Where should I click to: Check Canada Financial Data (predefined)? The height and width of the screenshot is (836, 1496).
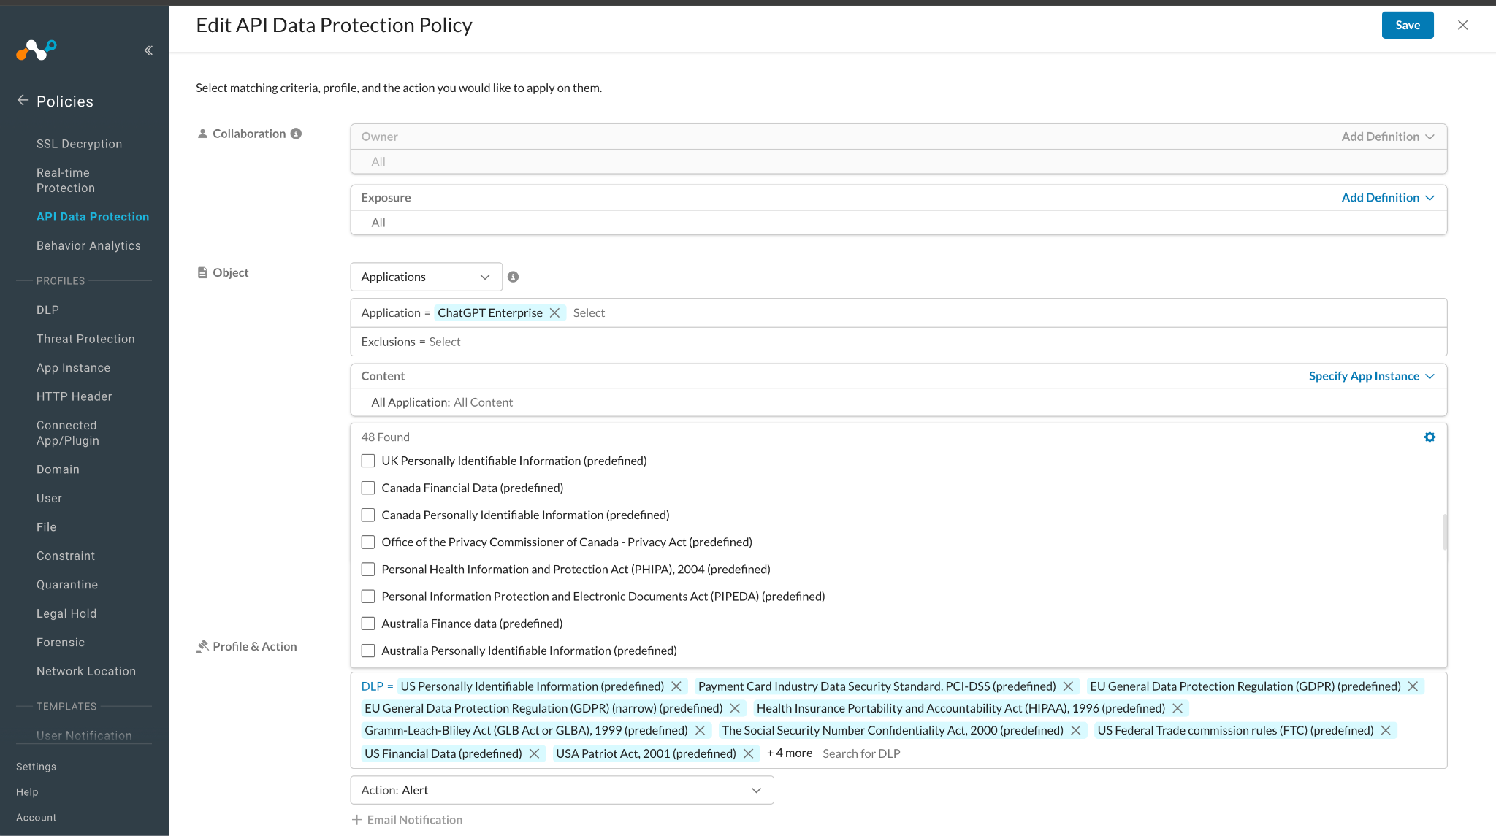(x=367, y=488)
